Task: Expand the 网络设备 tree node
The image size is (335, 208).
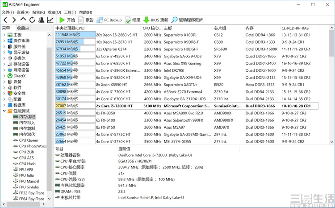Action: coord(4,70)
